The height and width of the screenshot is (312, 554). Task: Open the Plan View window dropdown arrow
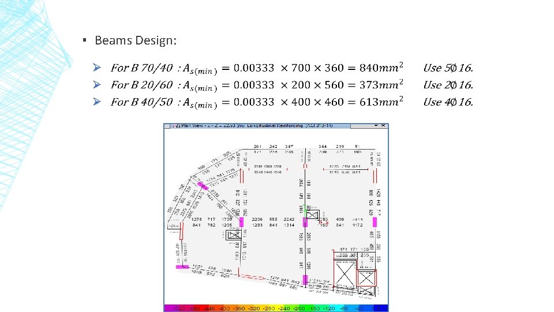[376, 125]
